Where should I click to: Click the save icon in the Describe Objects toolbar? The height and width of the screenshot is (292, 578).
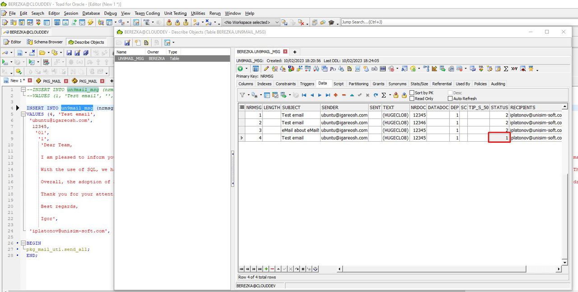pos(127,42)
